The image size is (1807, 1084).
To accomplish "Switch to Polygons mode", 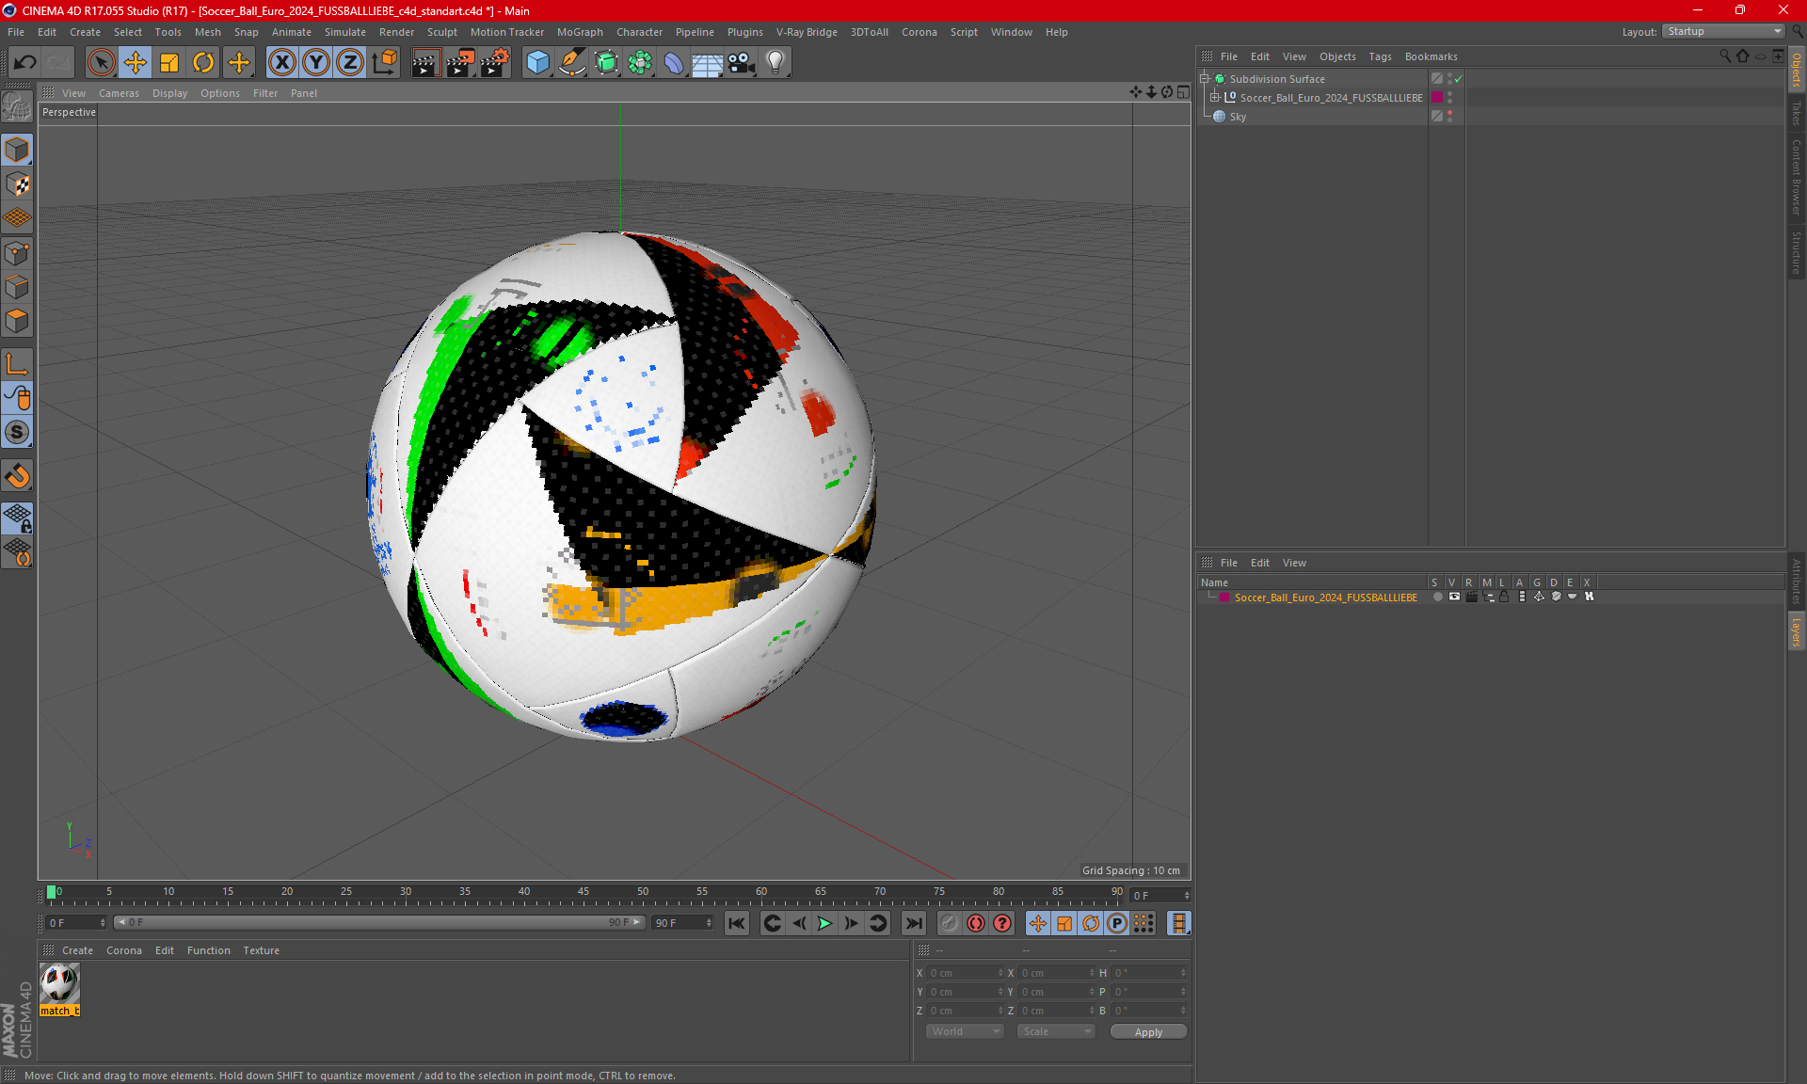I will click(x=17, y=321).
